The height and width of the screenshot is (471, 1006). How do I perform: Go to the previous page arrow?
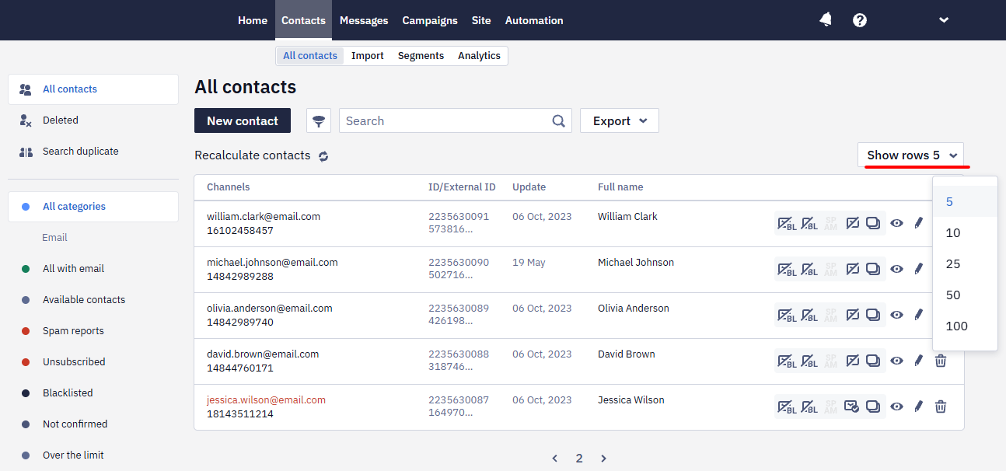(x=554, y=459)
